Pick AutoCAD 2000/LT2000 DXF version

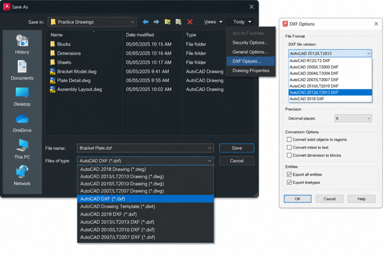tap(330, 67)
